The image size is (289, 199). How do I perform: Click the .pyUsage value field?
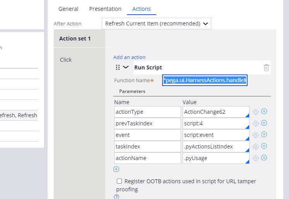pyautogui.click(x=215, y=158)
